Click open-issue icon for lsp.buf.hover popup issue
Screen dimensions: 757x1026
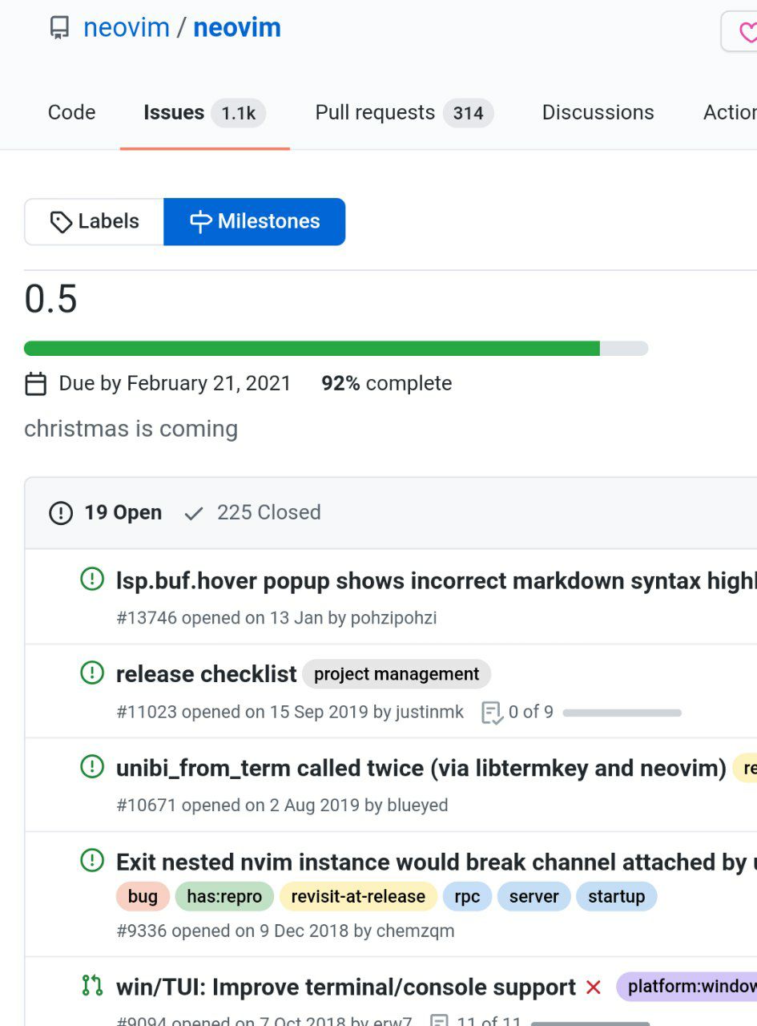[x=92, y=579]
